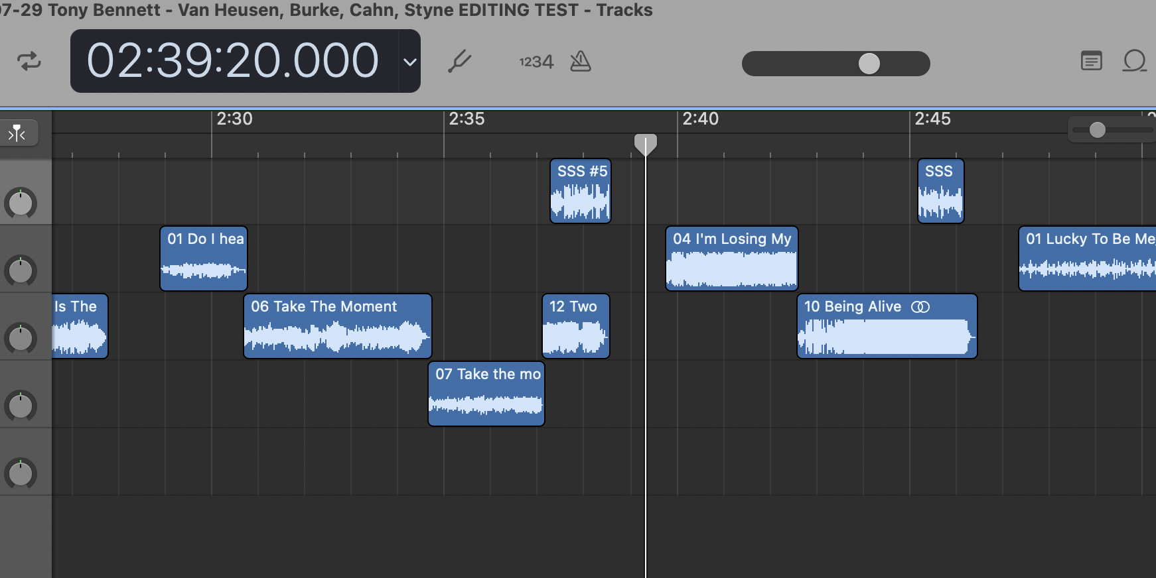Click the 2:45 ruler position
This screenshot has width=1156, height=578.
(x=932, y=119)
